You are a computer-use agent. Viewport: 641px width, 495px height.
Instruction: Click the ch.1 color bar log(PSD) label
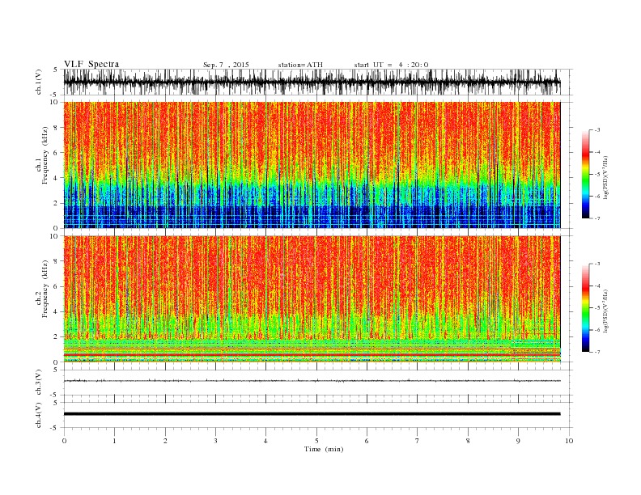(606, 178)
